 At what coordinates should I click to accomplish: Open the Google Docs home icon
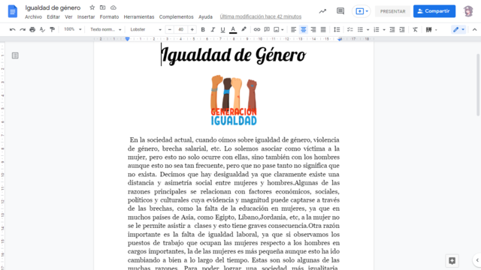[13, 11]
